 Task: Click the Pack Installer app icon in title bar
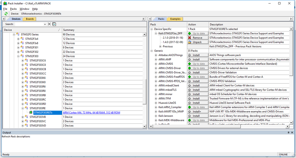(x=5, y=3)
